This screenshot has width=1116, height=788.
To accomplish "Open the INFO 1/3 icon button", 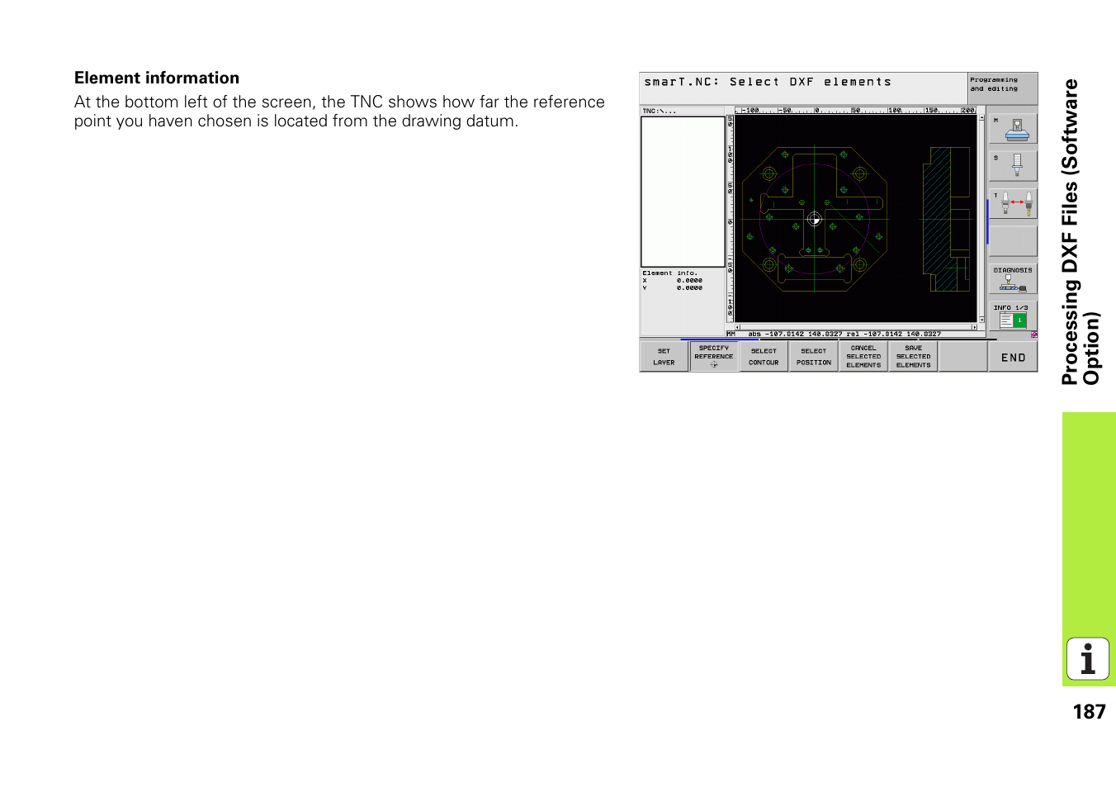I will (x=1013, y=316).
